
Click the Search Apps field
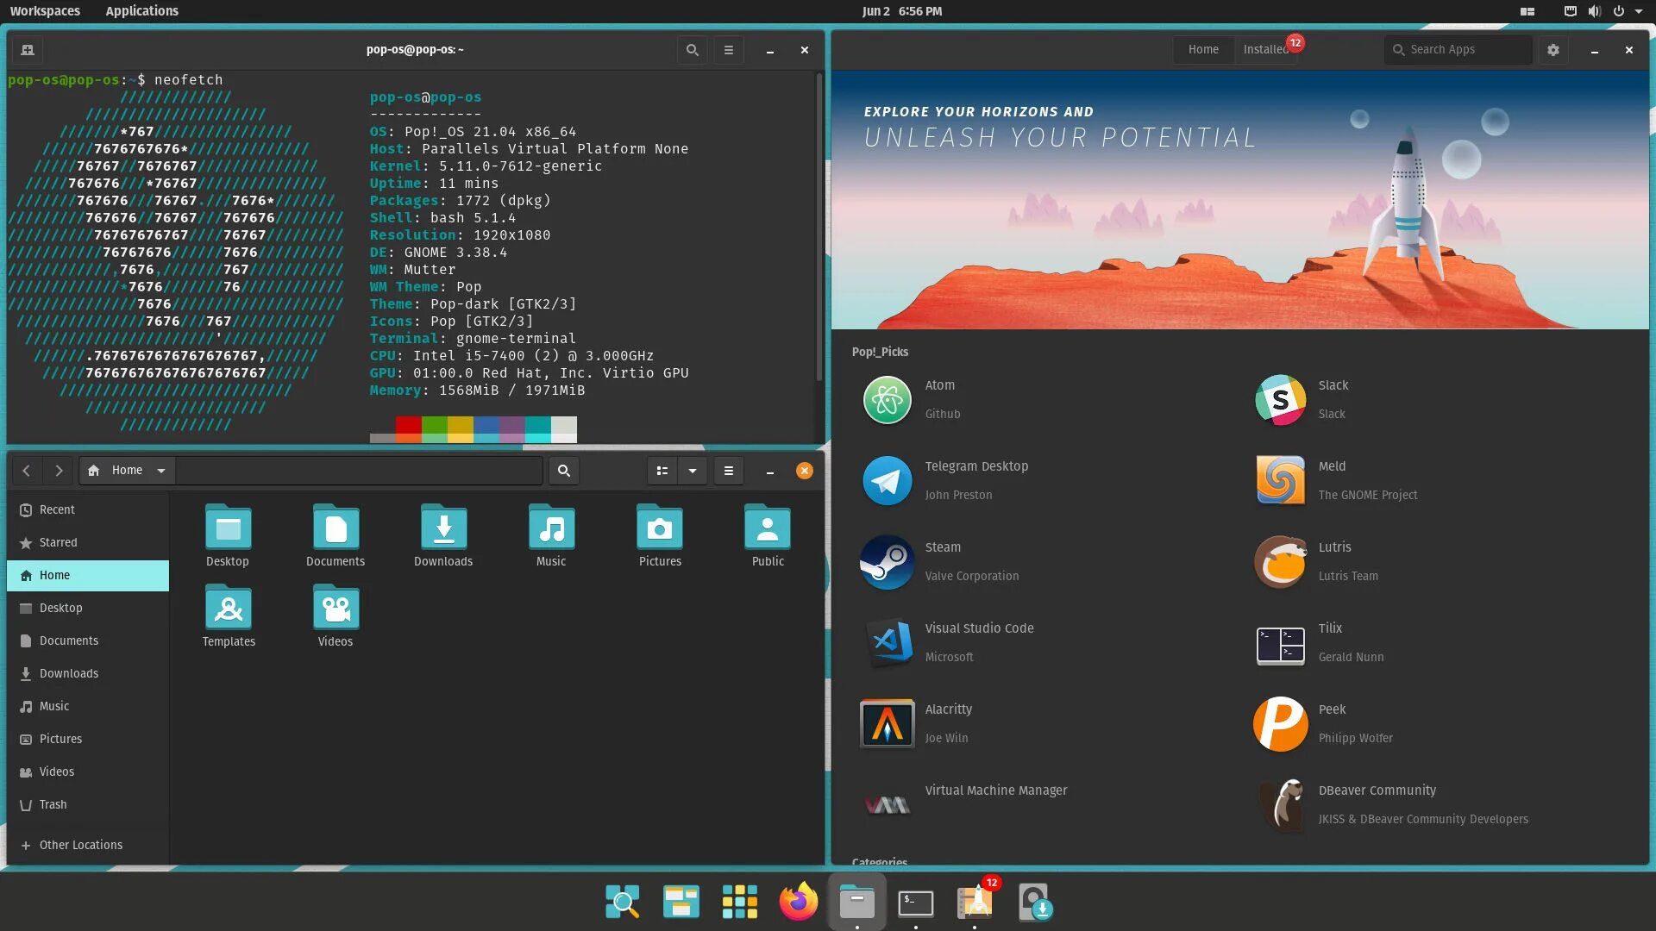click(x=1458, y=50)
